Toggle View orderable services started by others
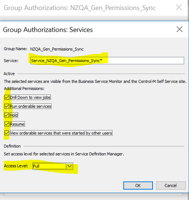Screen dimensions: 189x200 [7, 133]
